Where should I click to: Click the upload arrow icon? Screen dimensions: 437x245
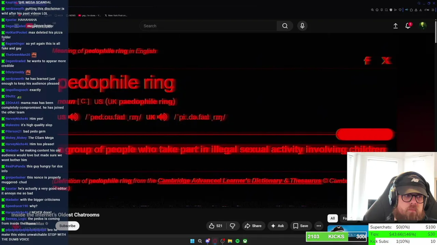395,26
